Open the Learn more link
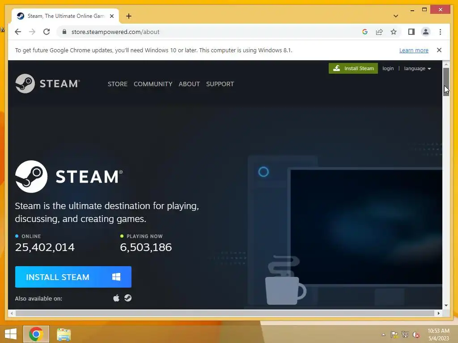 pyautogui.click(x=414, y=50)
